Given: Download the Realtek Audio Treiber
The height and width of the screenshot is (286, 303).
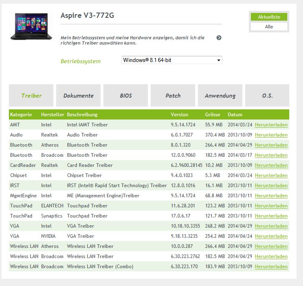Looking at the screenshot, I should coord(271,135).
